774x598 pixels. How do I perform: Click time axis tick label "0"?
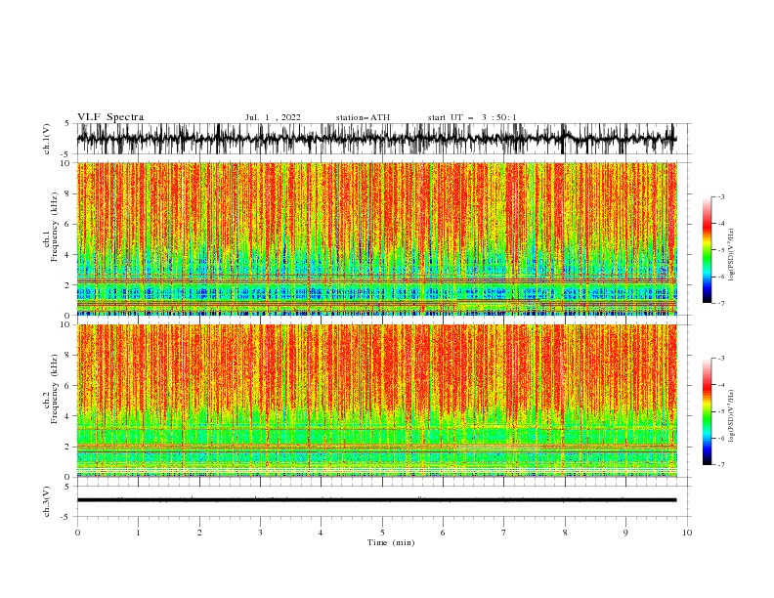pyautogui.click(x=77, y=533)
